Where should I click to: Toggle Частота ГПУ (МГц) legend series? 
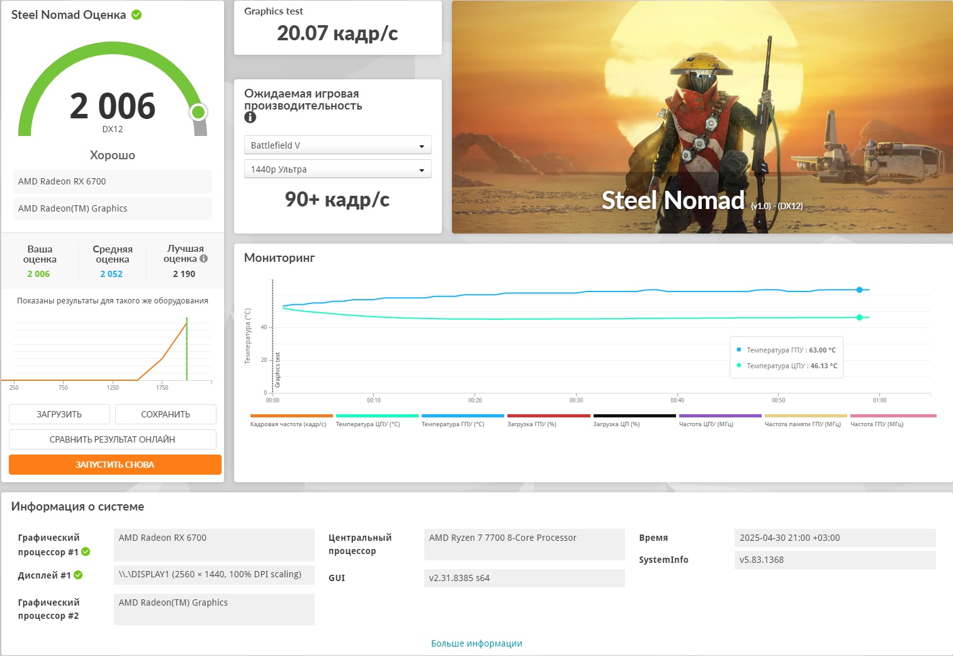click(x=893, y=421)
